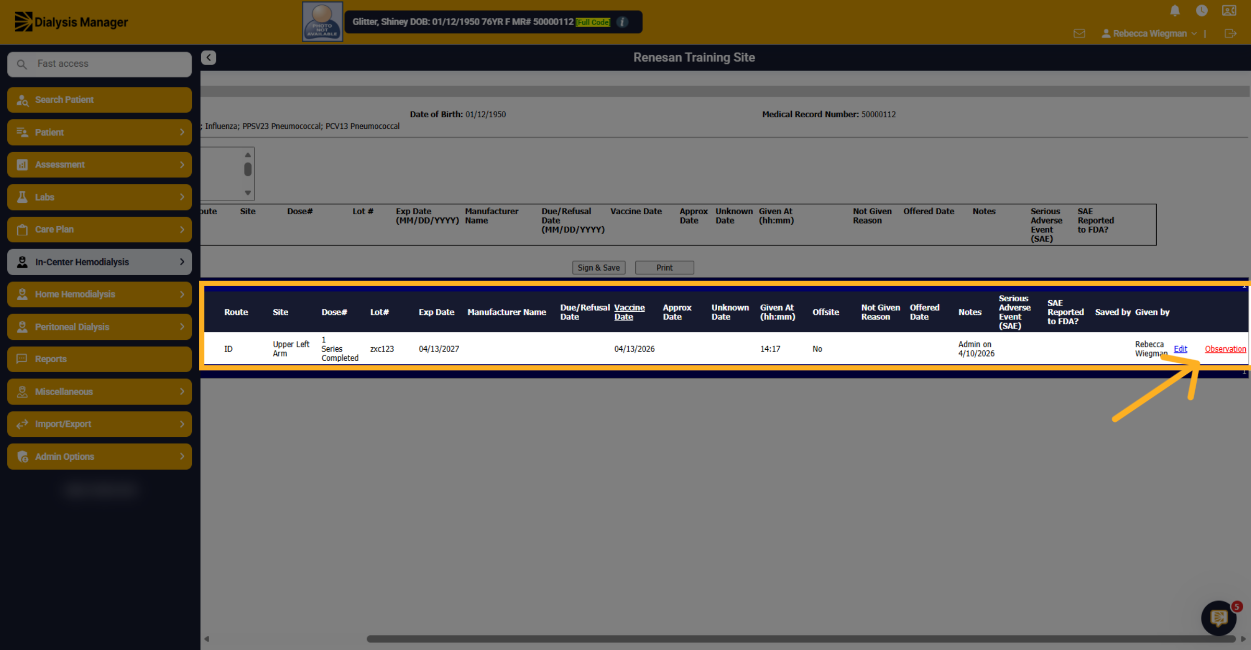Click the Fast access search field
Viewport: 1251px width, 650px height.
[100, 64]
